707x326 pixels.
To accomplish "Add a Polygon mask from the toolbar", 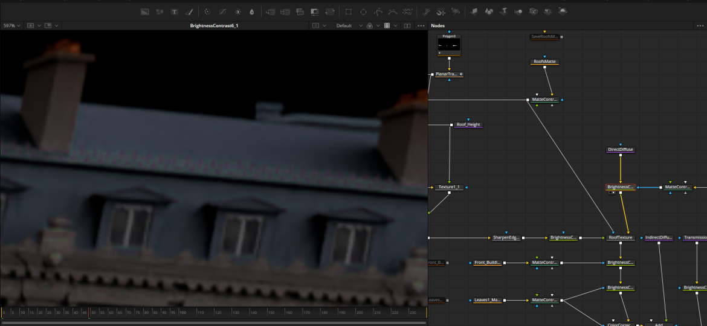I will coord(378,11).
